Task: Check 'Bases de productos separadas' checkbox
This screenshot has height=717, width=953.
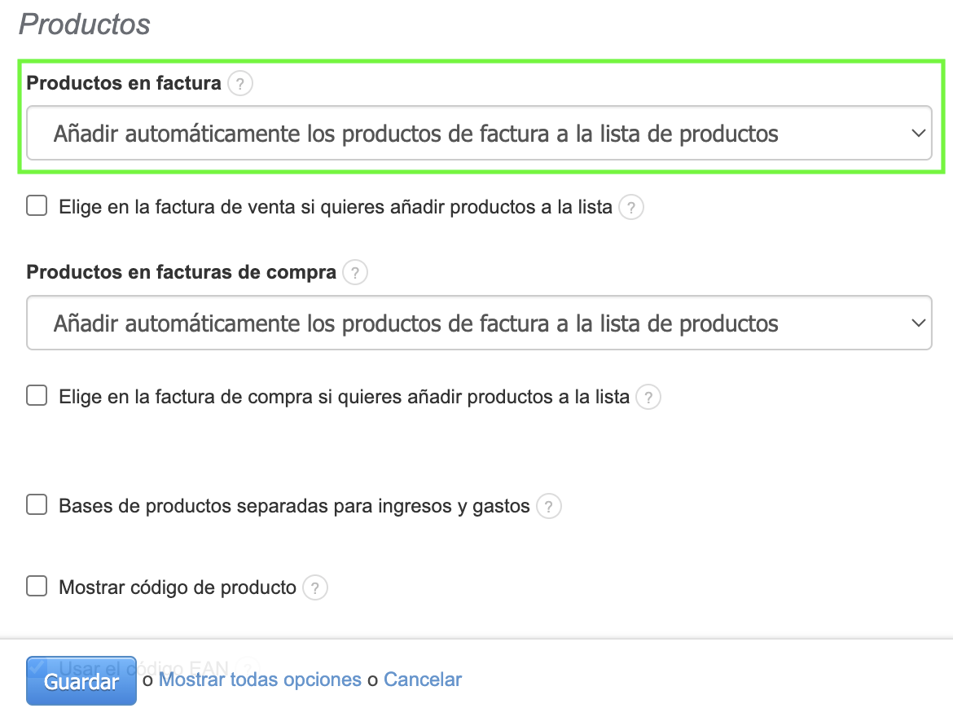Action: click(37, 506)
